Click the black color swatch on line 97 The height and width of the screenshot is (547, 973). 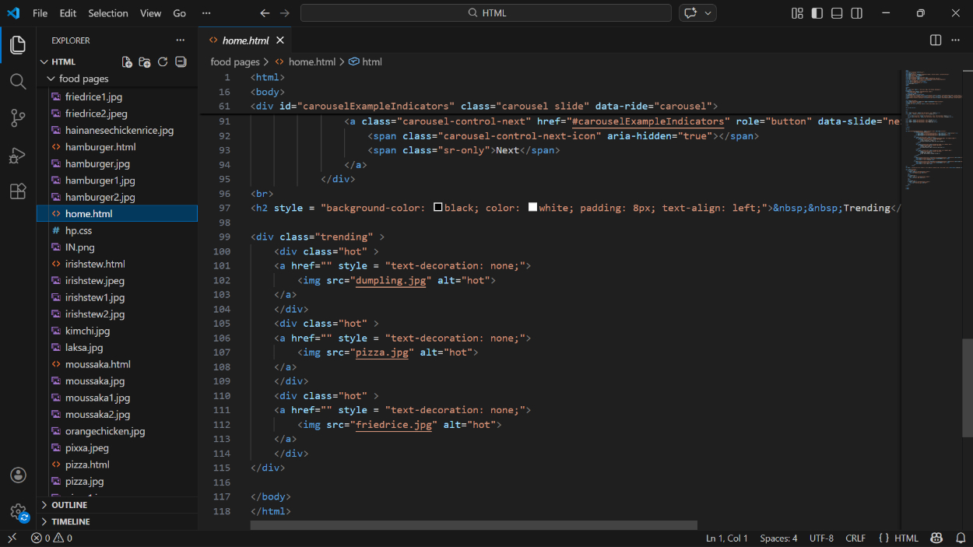click(x=438, y=208)
